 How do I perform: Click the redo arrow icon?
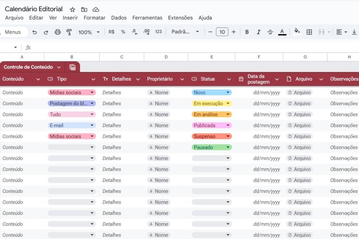pos(46,32)
